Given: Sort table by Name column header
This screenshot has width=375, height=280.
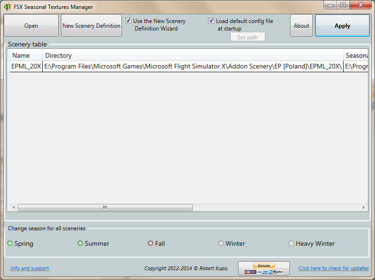Looking at the screenshot, I should click(x=26, y=55).
